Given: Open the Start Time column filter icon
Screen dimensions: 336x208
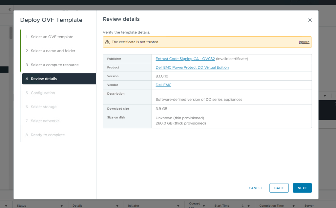Looking at the screenshot, I should 249,206.
